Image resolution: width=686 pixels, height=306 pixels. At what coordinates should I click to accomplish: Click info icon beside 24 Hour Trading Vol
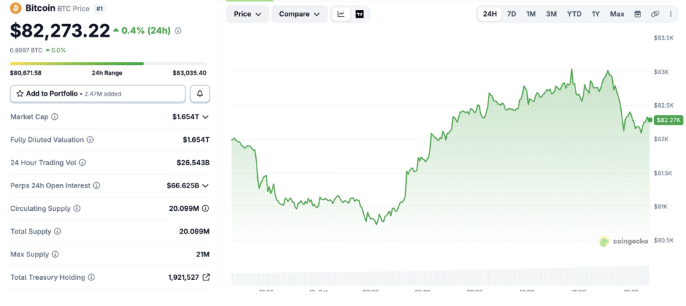click(82, 163)
